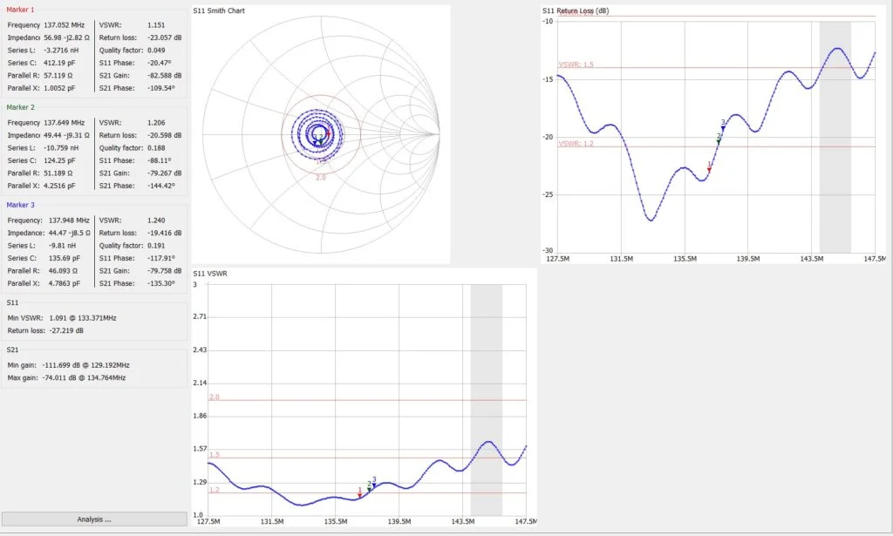Click the S11 VSWR chart title
The image size is (893, 536).
point(213,275)
